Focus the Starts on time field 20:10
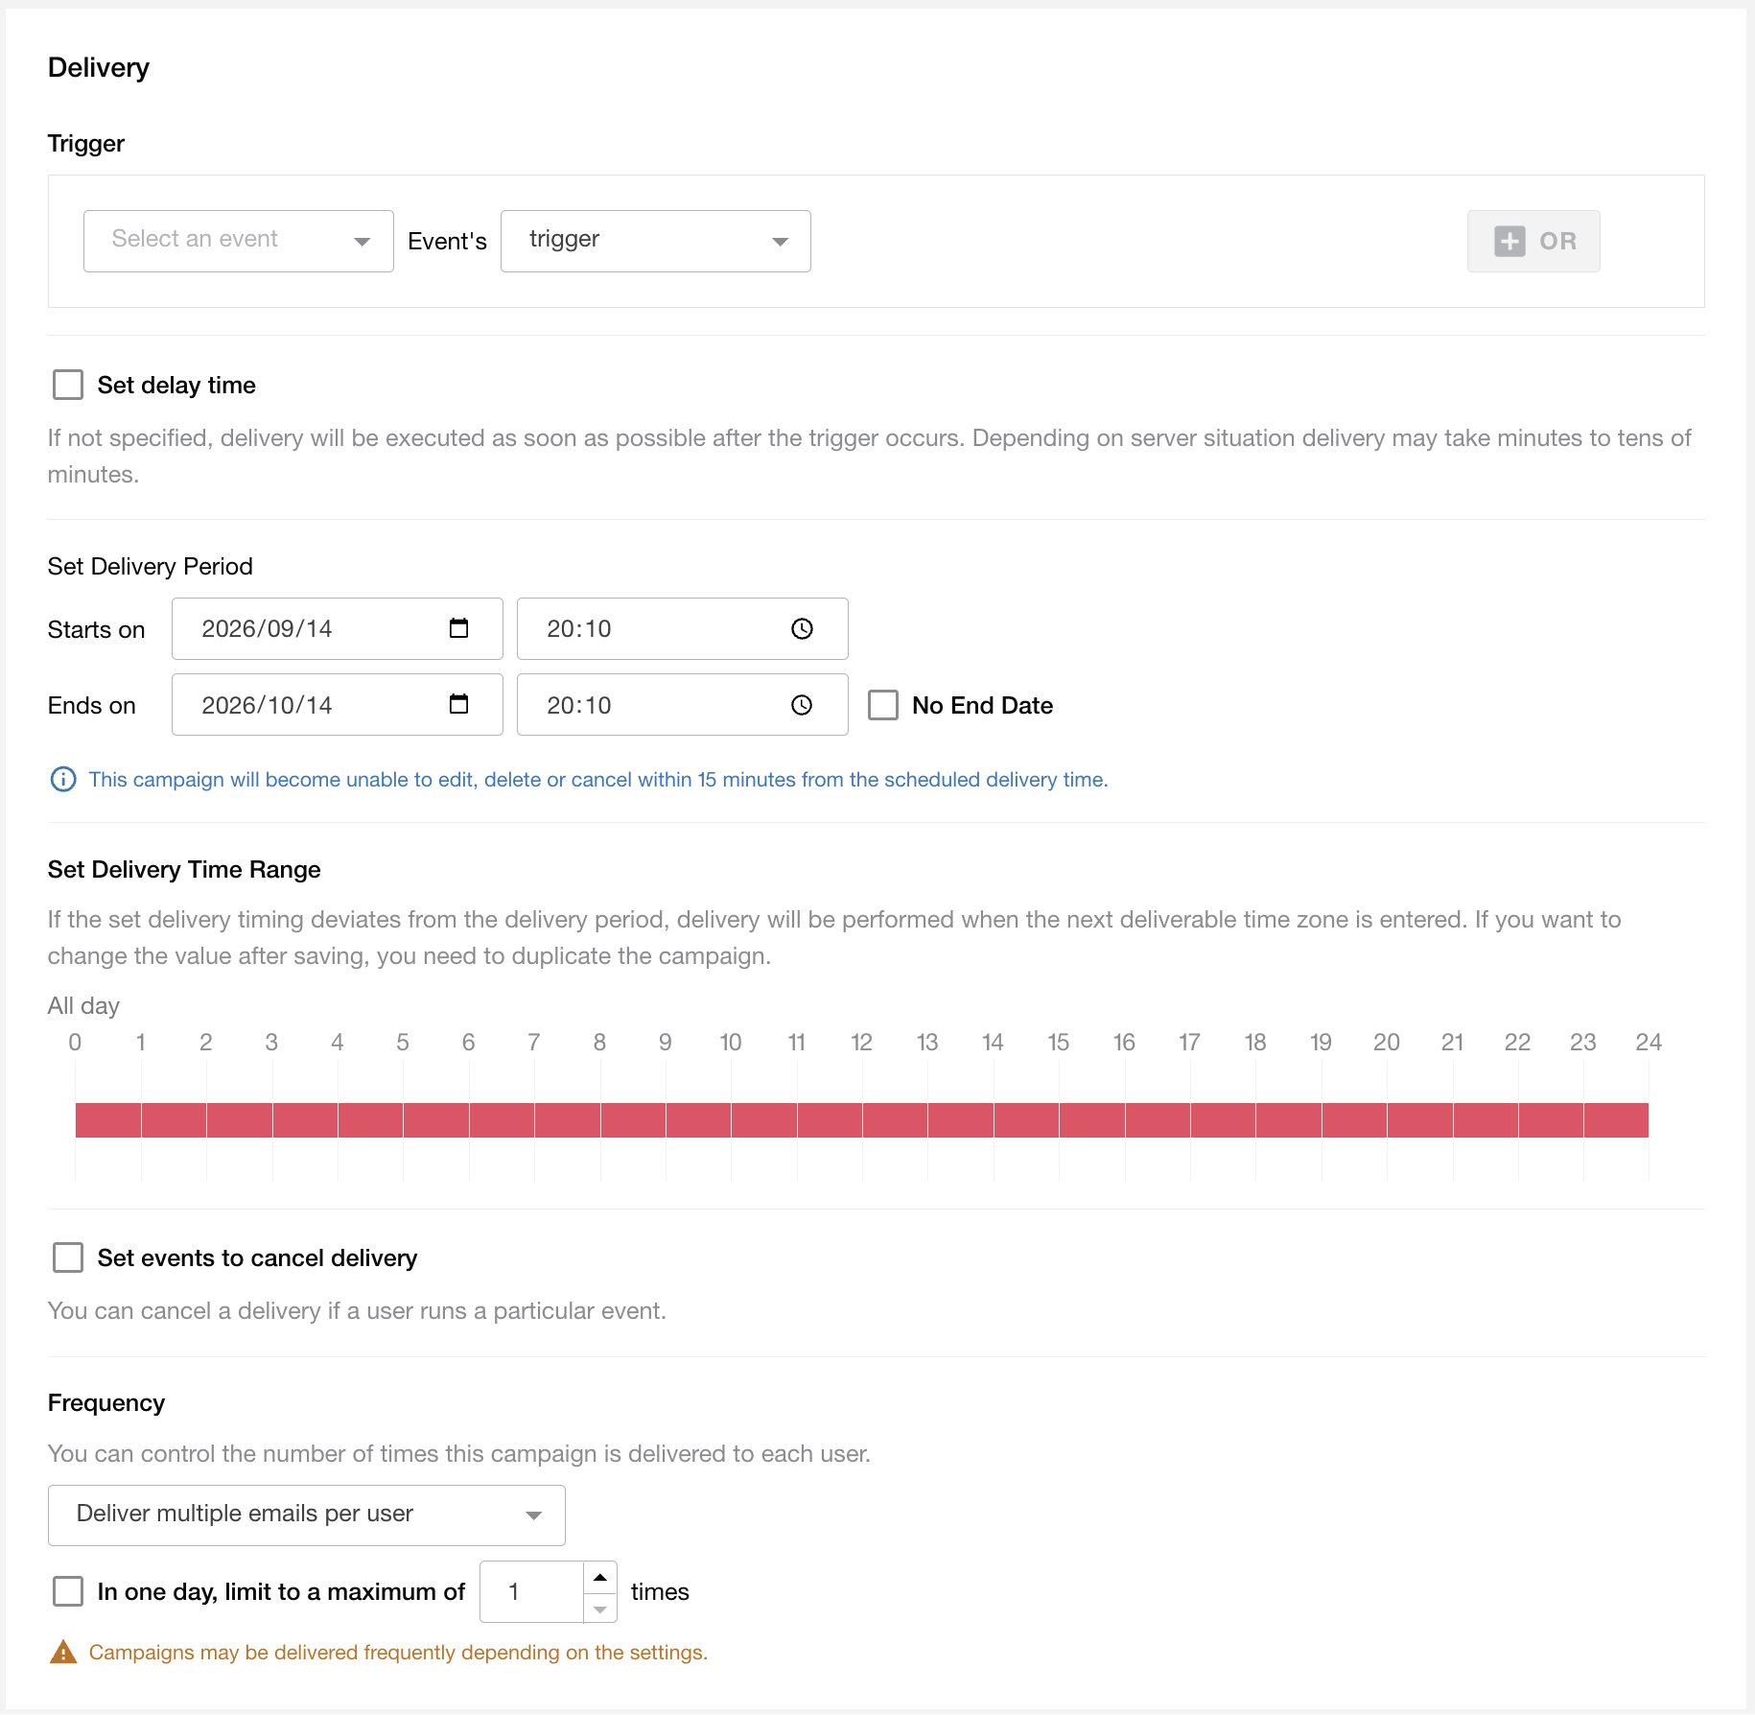The width and height of the screenshot is (1755, 1715). [x=683, y=628]
